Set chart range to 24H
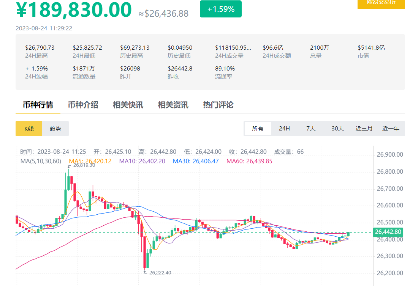 [x=284, y=129]
